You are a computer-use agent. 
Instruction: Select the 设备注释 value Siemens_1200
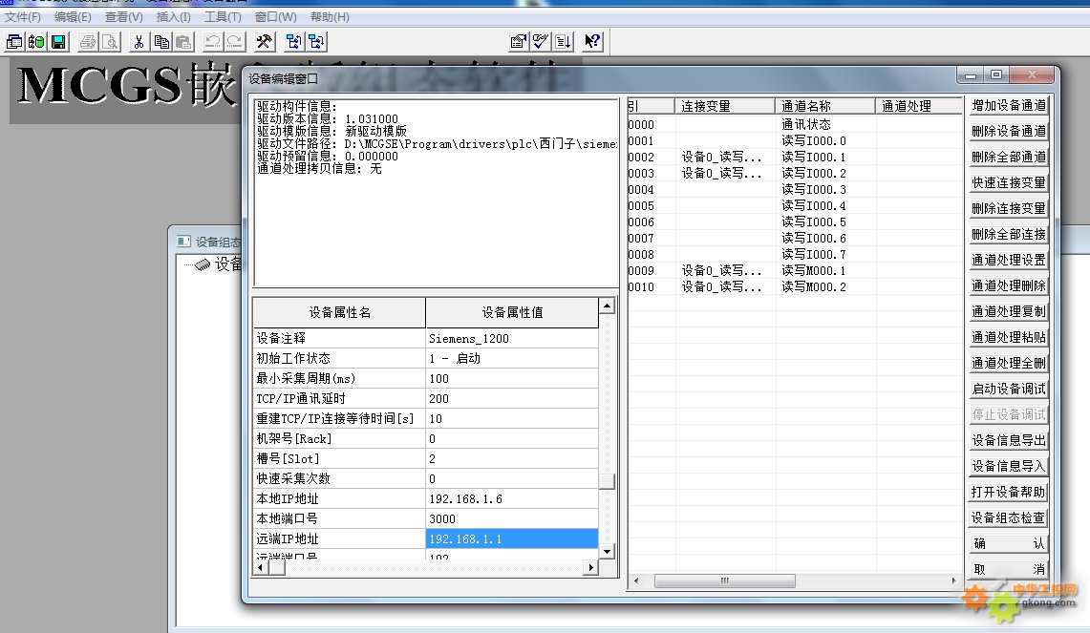(512, 338)
